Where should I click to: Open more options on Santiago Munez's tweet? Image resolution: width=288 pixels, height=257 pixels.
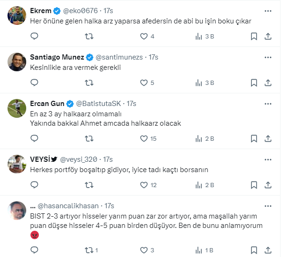(268, 57)
